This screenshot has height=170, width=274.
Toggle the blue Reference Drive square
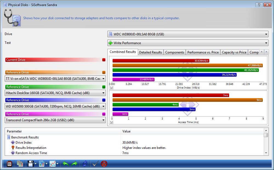[104, 100]
